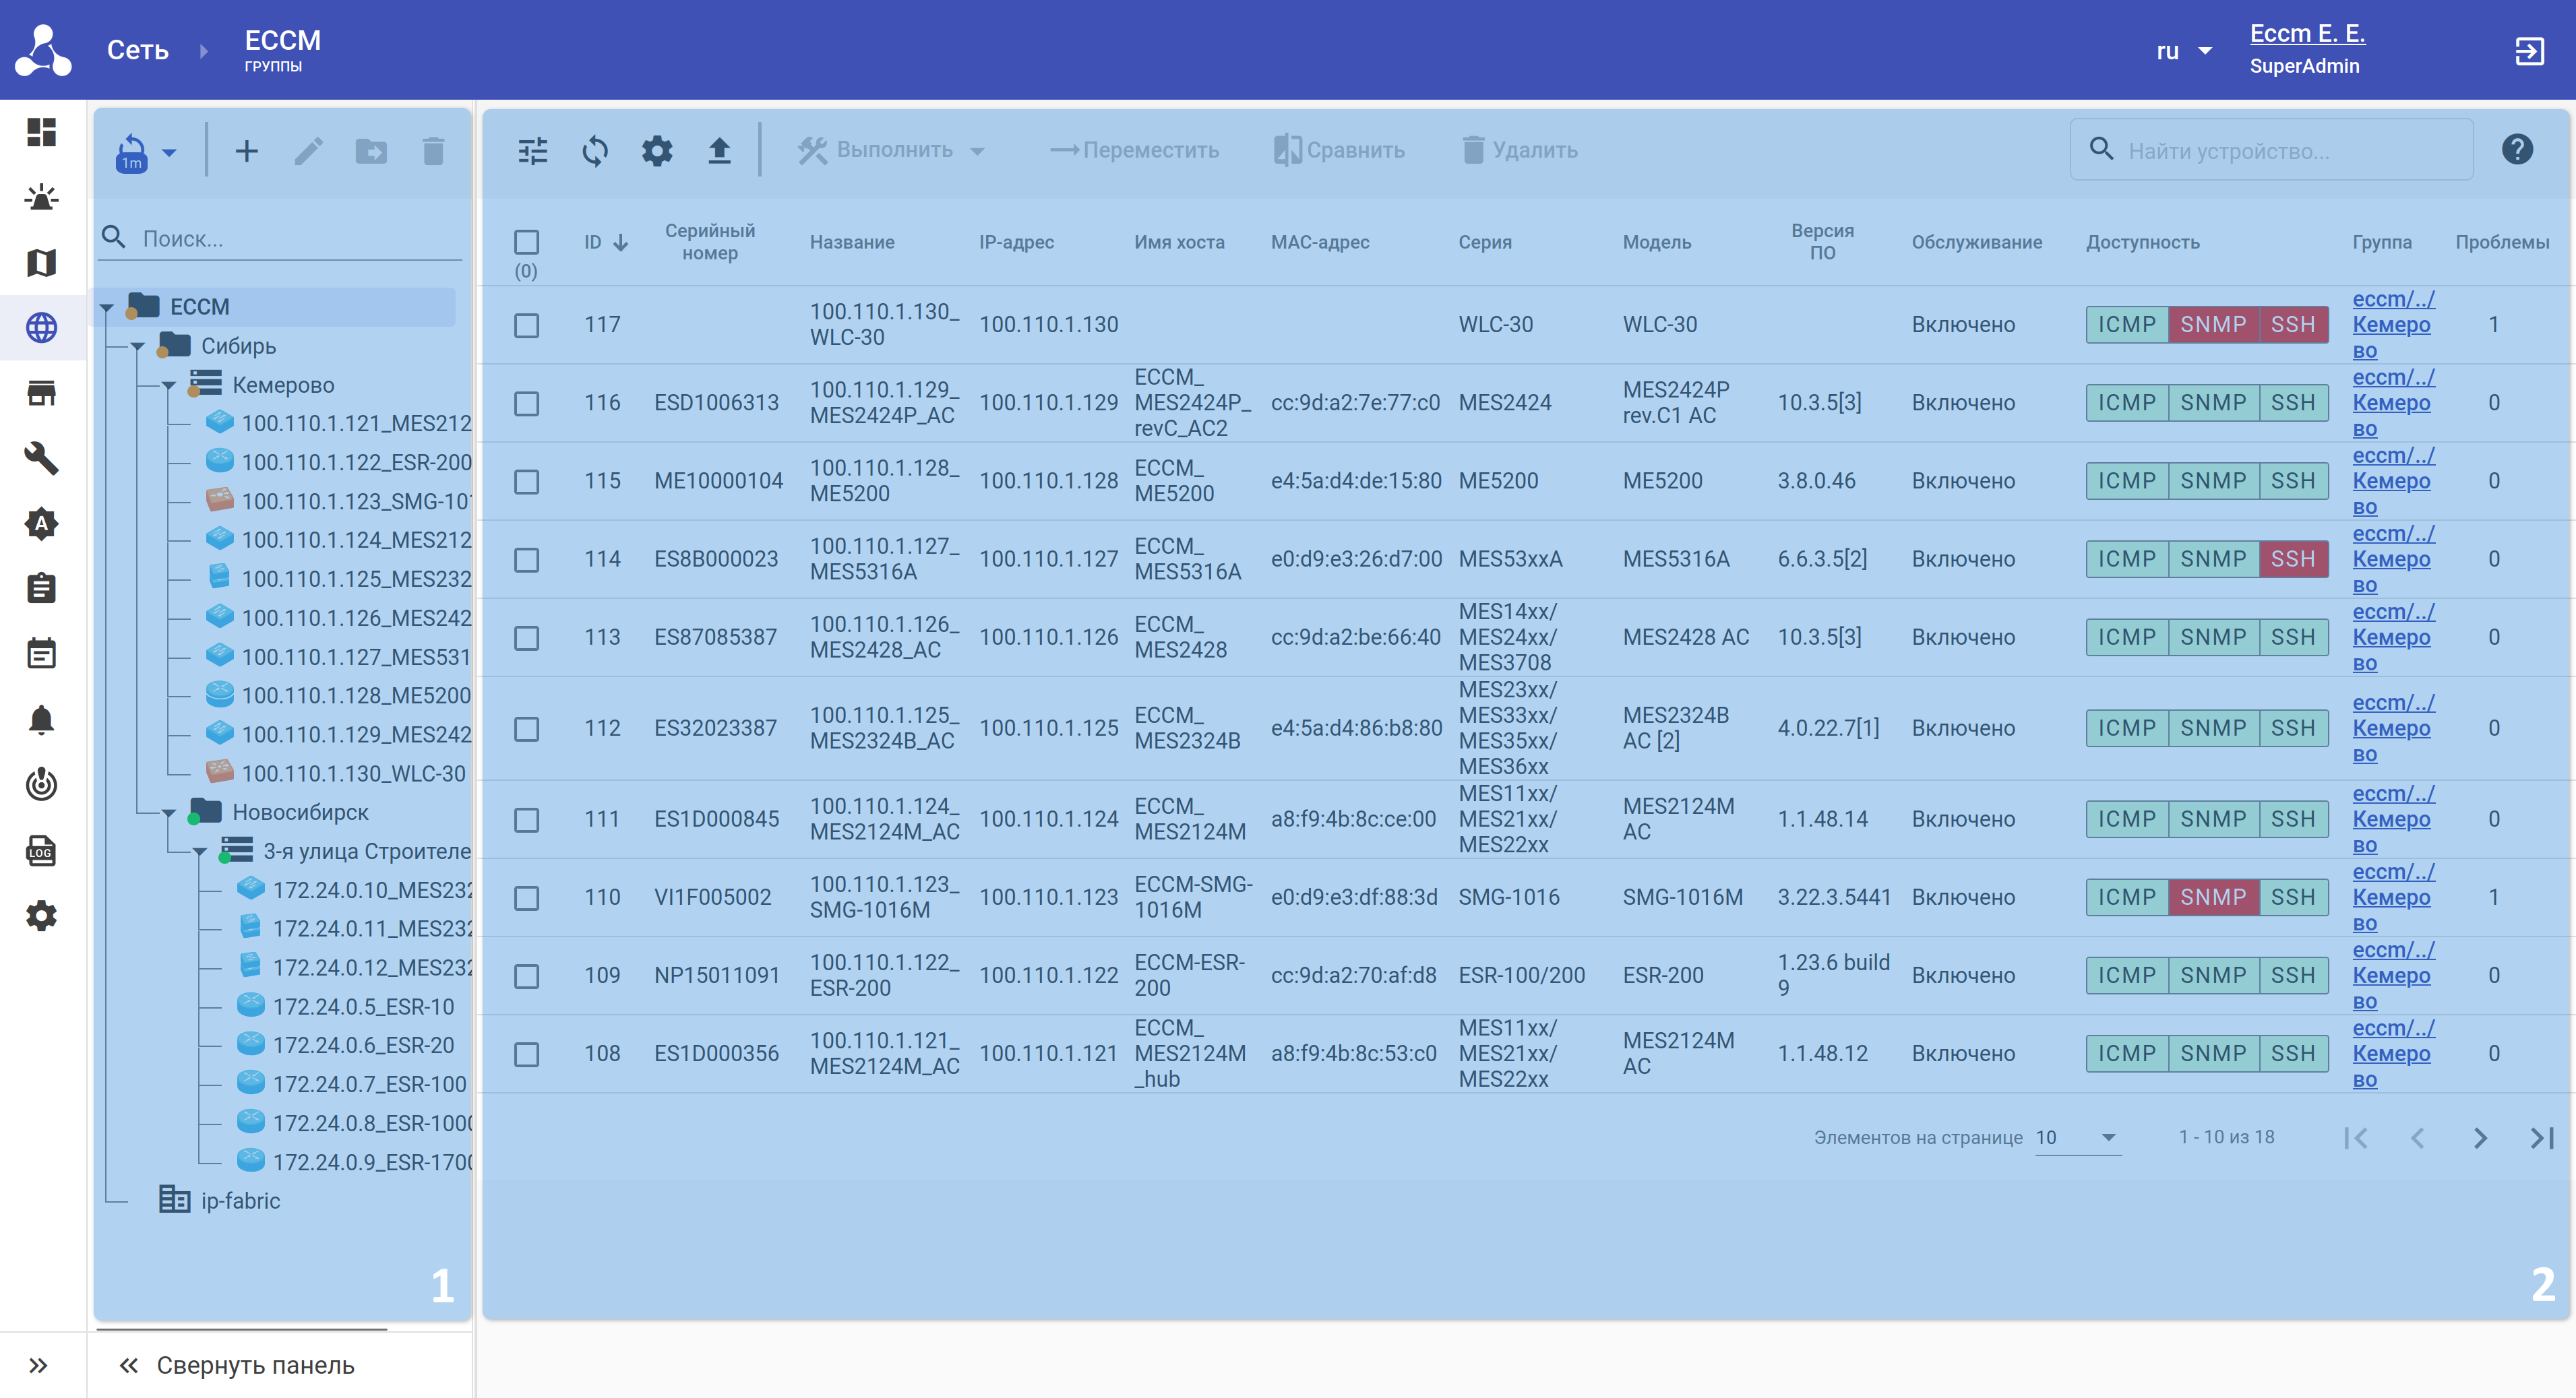The image size is (2576, 1398).
Task: Select ip-fabric tree item
Action: pos(240,1200)
